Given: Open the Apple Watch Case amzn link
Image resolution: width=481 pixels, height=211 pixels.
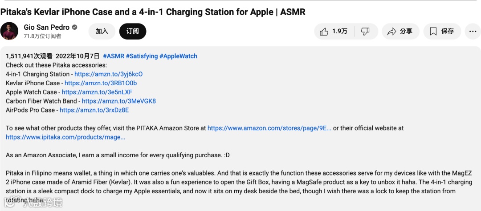Looking at the screenshot, I should 97,92.
